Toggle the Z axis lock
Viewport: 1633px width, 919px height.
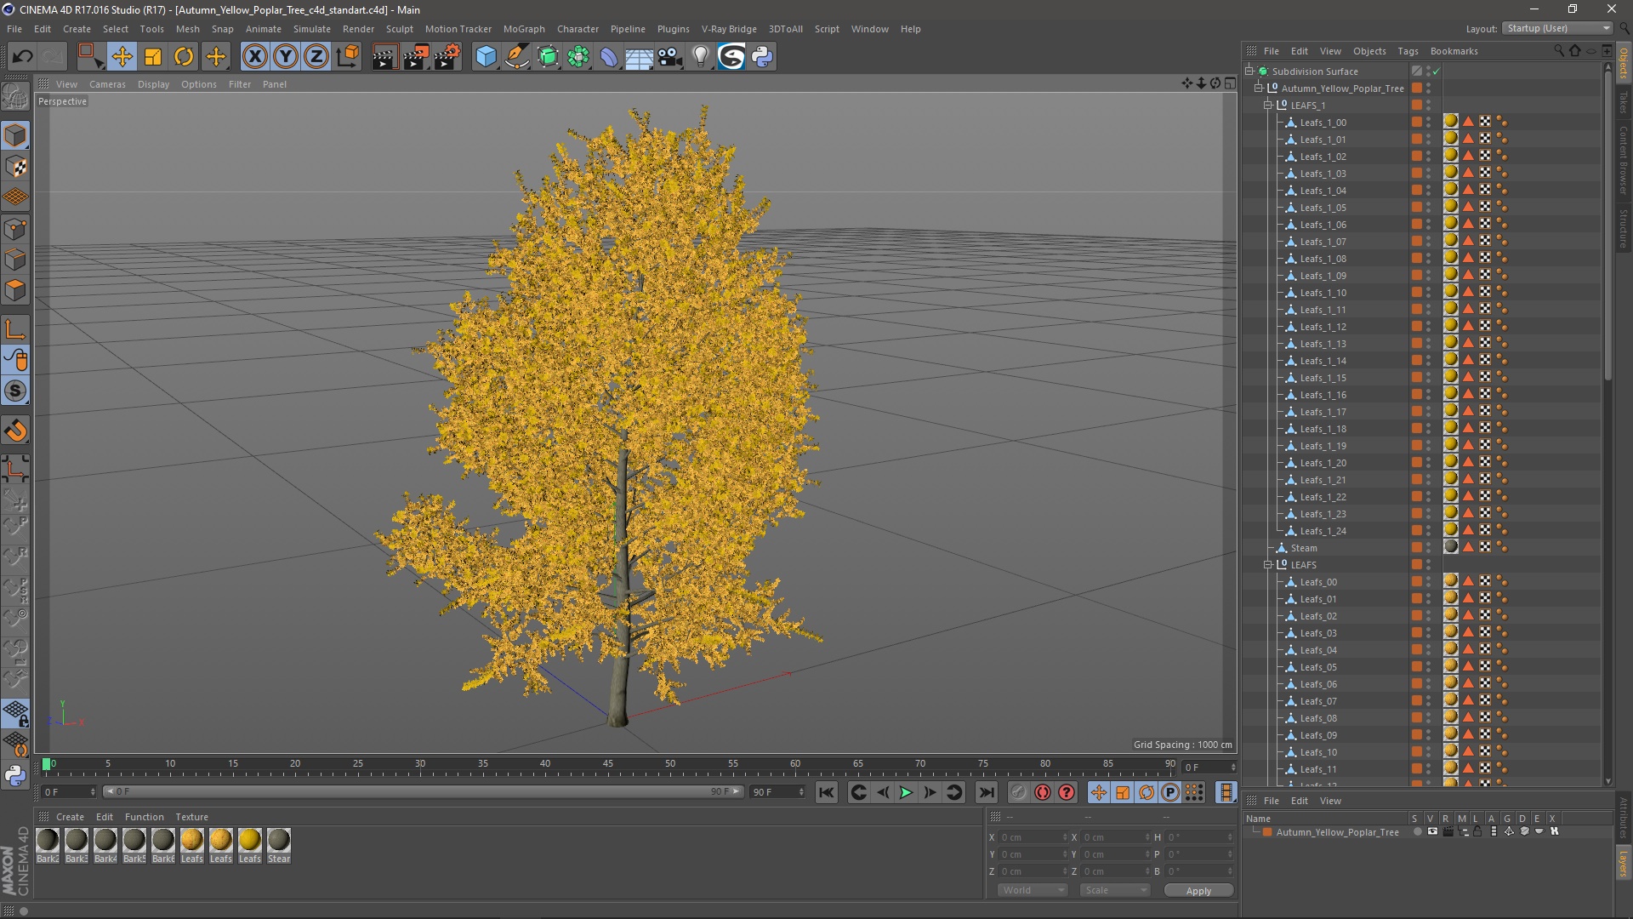[x=316, y=57]
